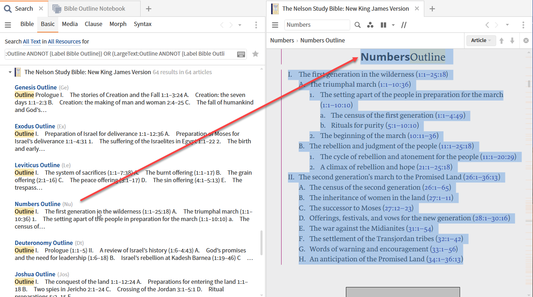Screen dimensions: 533x297
Task: Open verse reference 26:1–36:13 link
Action: coord(482,177)
